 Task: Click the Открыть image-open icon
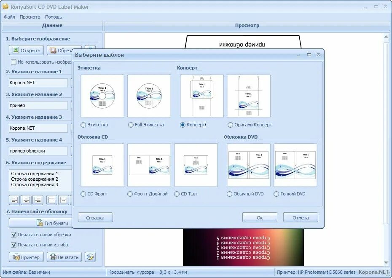[16, 50]
